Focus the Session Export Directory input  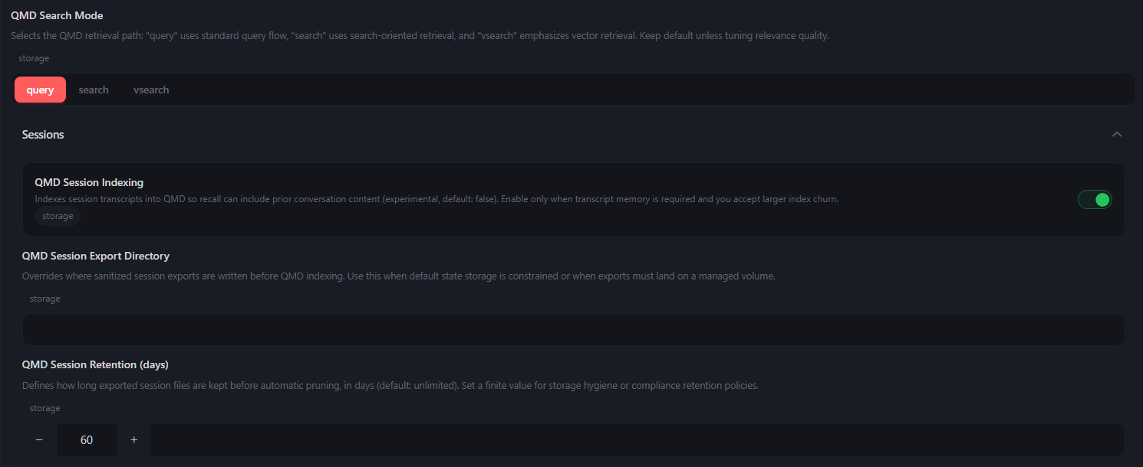tap(573, 329)
